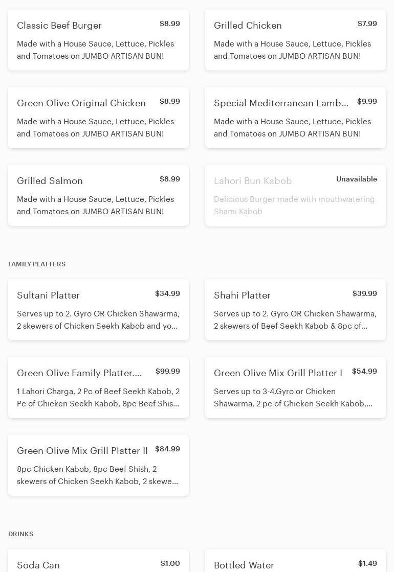This screenshot has height=572, width=394.
Task: Click the Sultani Platter description text
Action: 98,320
